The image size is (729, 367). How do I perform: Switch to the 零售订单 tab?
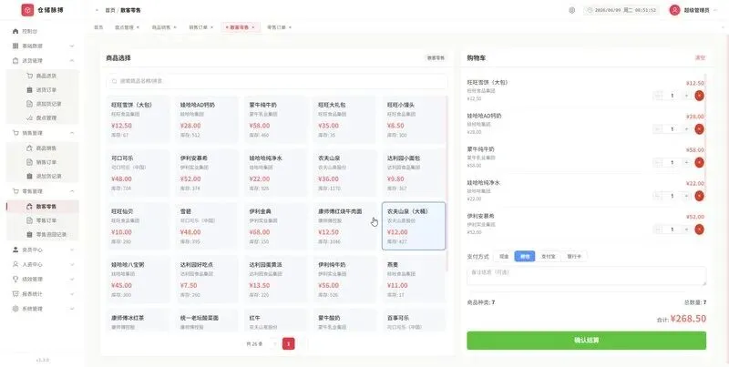pos(276,27)
